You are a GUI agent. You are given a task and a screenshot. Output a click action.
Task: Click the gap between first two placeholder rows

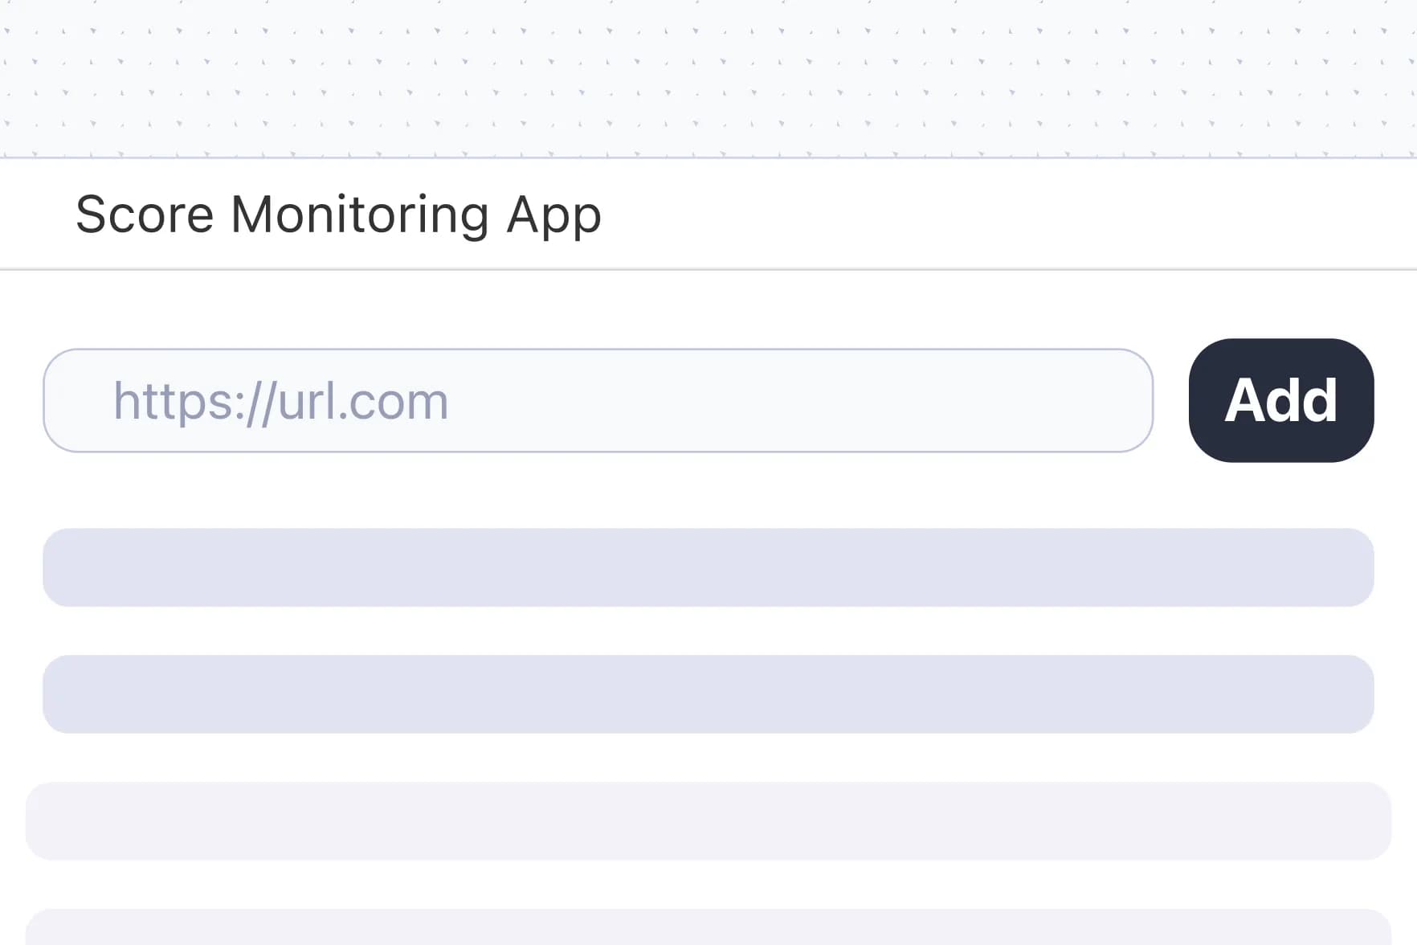[x=708, y=631]
